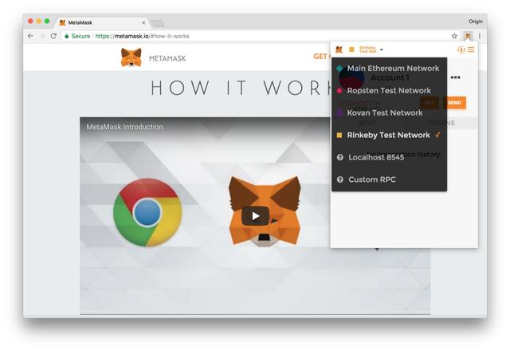Image resolution: width=510 pixels, height=351 pixels.
Task: Select Localhost 8545
Action: coord(389,157)
